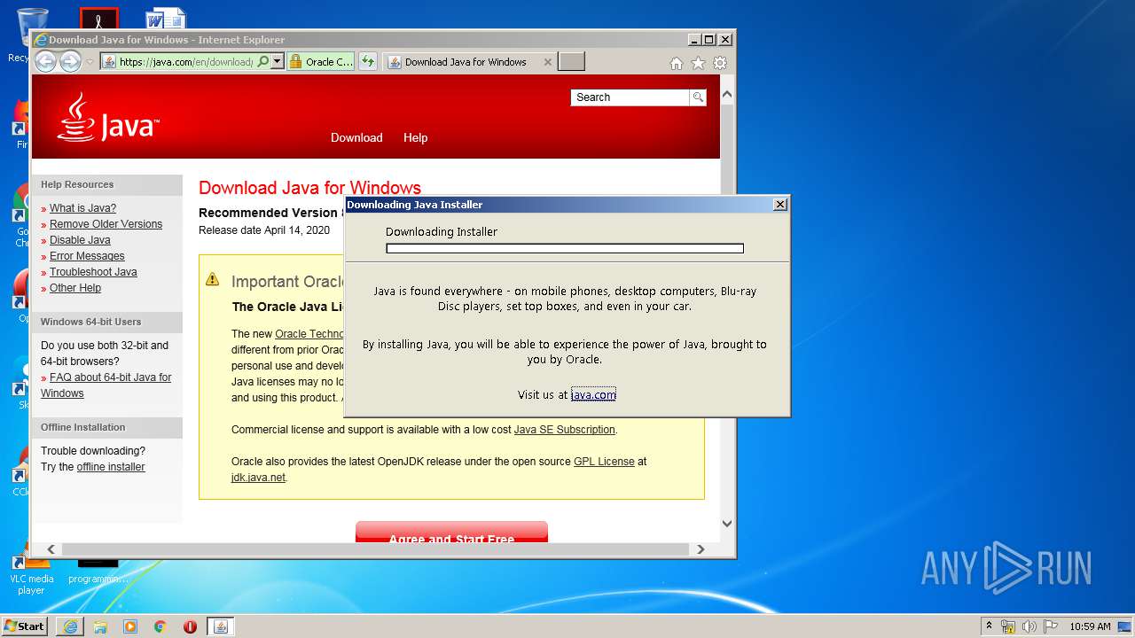Click the java.com link in installer dialog

[593, 395]
